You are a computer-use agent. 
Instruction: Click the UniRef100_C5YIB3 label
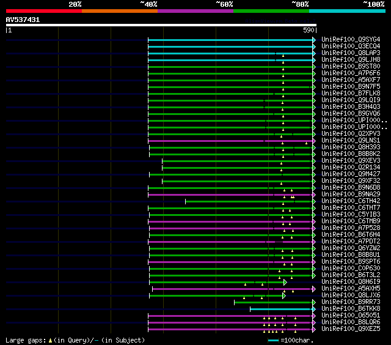tap(351, 215)
